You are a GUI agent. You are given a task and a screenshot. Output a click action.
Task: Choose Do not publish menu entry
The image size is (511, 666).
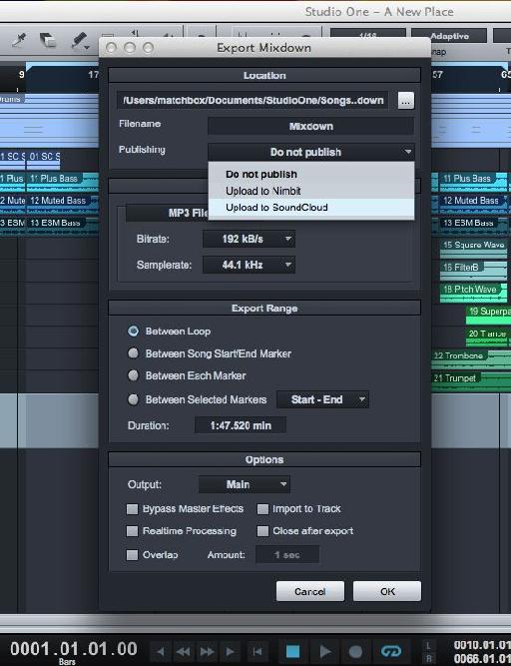pos(311,174)
